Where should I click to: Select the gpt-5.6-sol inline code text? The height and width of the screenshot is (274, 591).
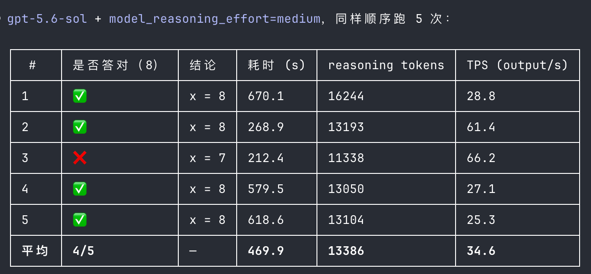tap(47, 19)
